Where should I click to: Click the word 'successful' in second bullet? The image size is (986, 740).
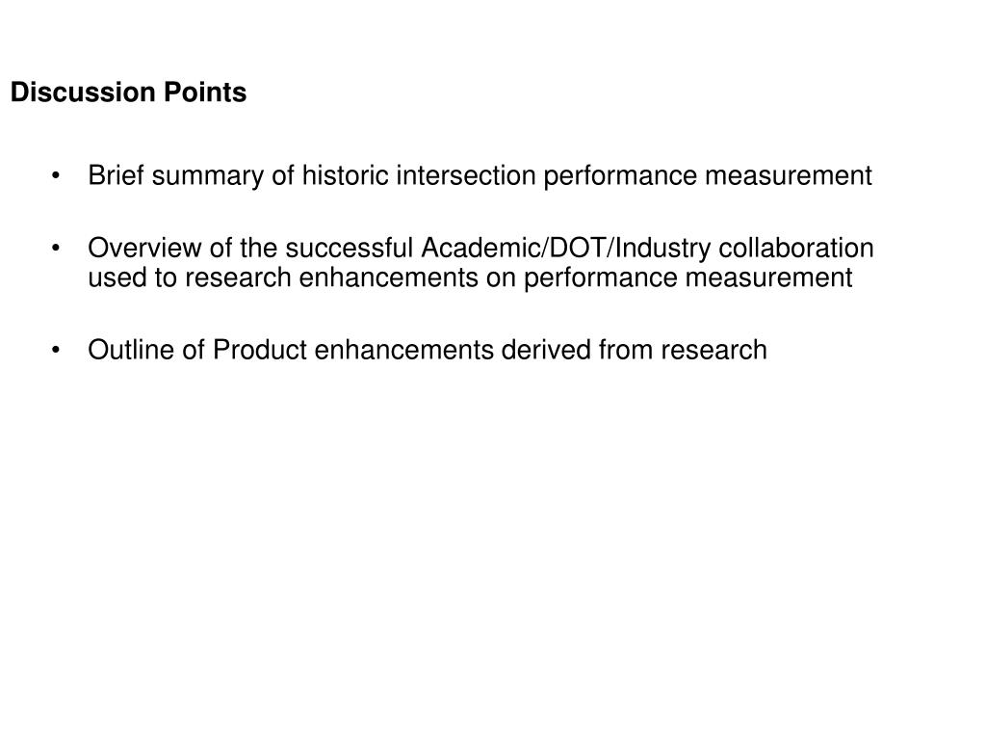coord(349,248)
